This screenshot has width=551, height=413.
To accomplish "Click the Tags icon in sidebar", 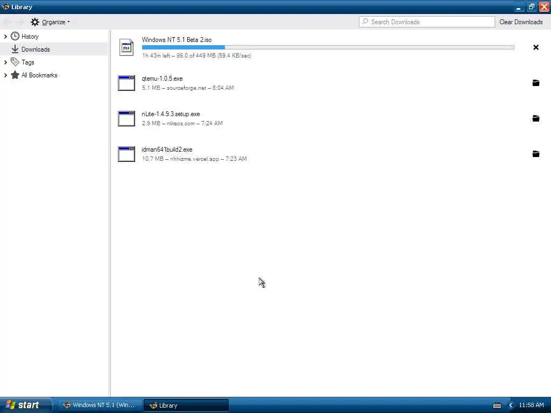I will [15, 62].
